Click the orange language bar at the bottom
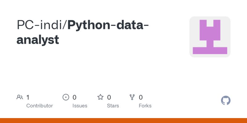247x123 pixels. pyautogui.click(x=124, y=121)
